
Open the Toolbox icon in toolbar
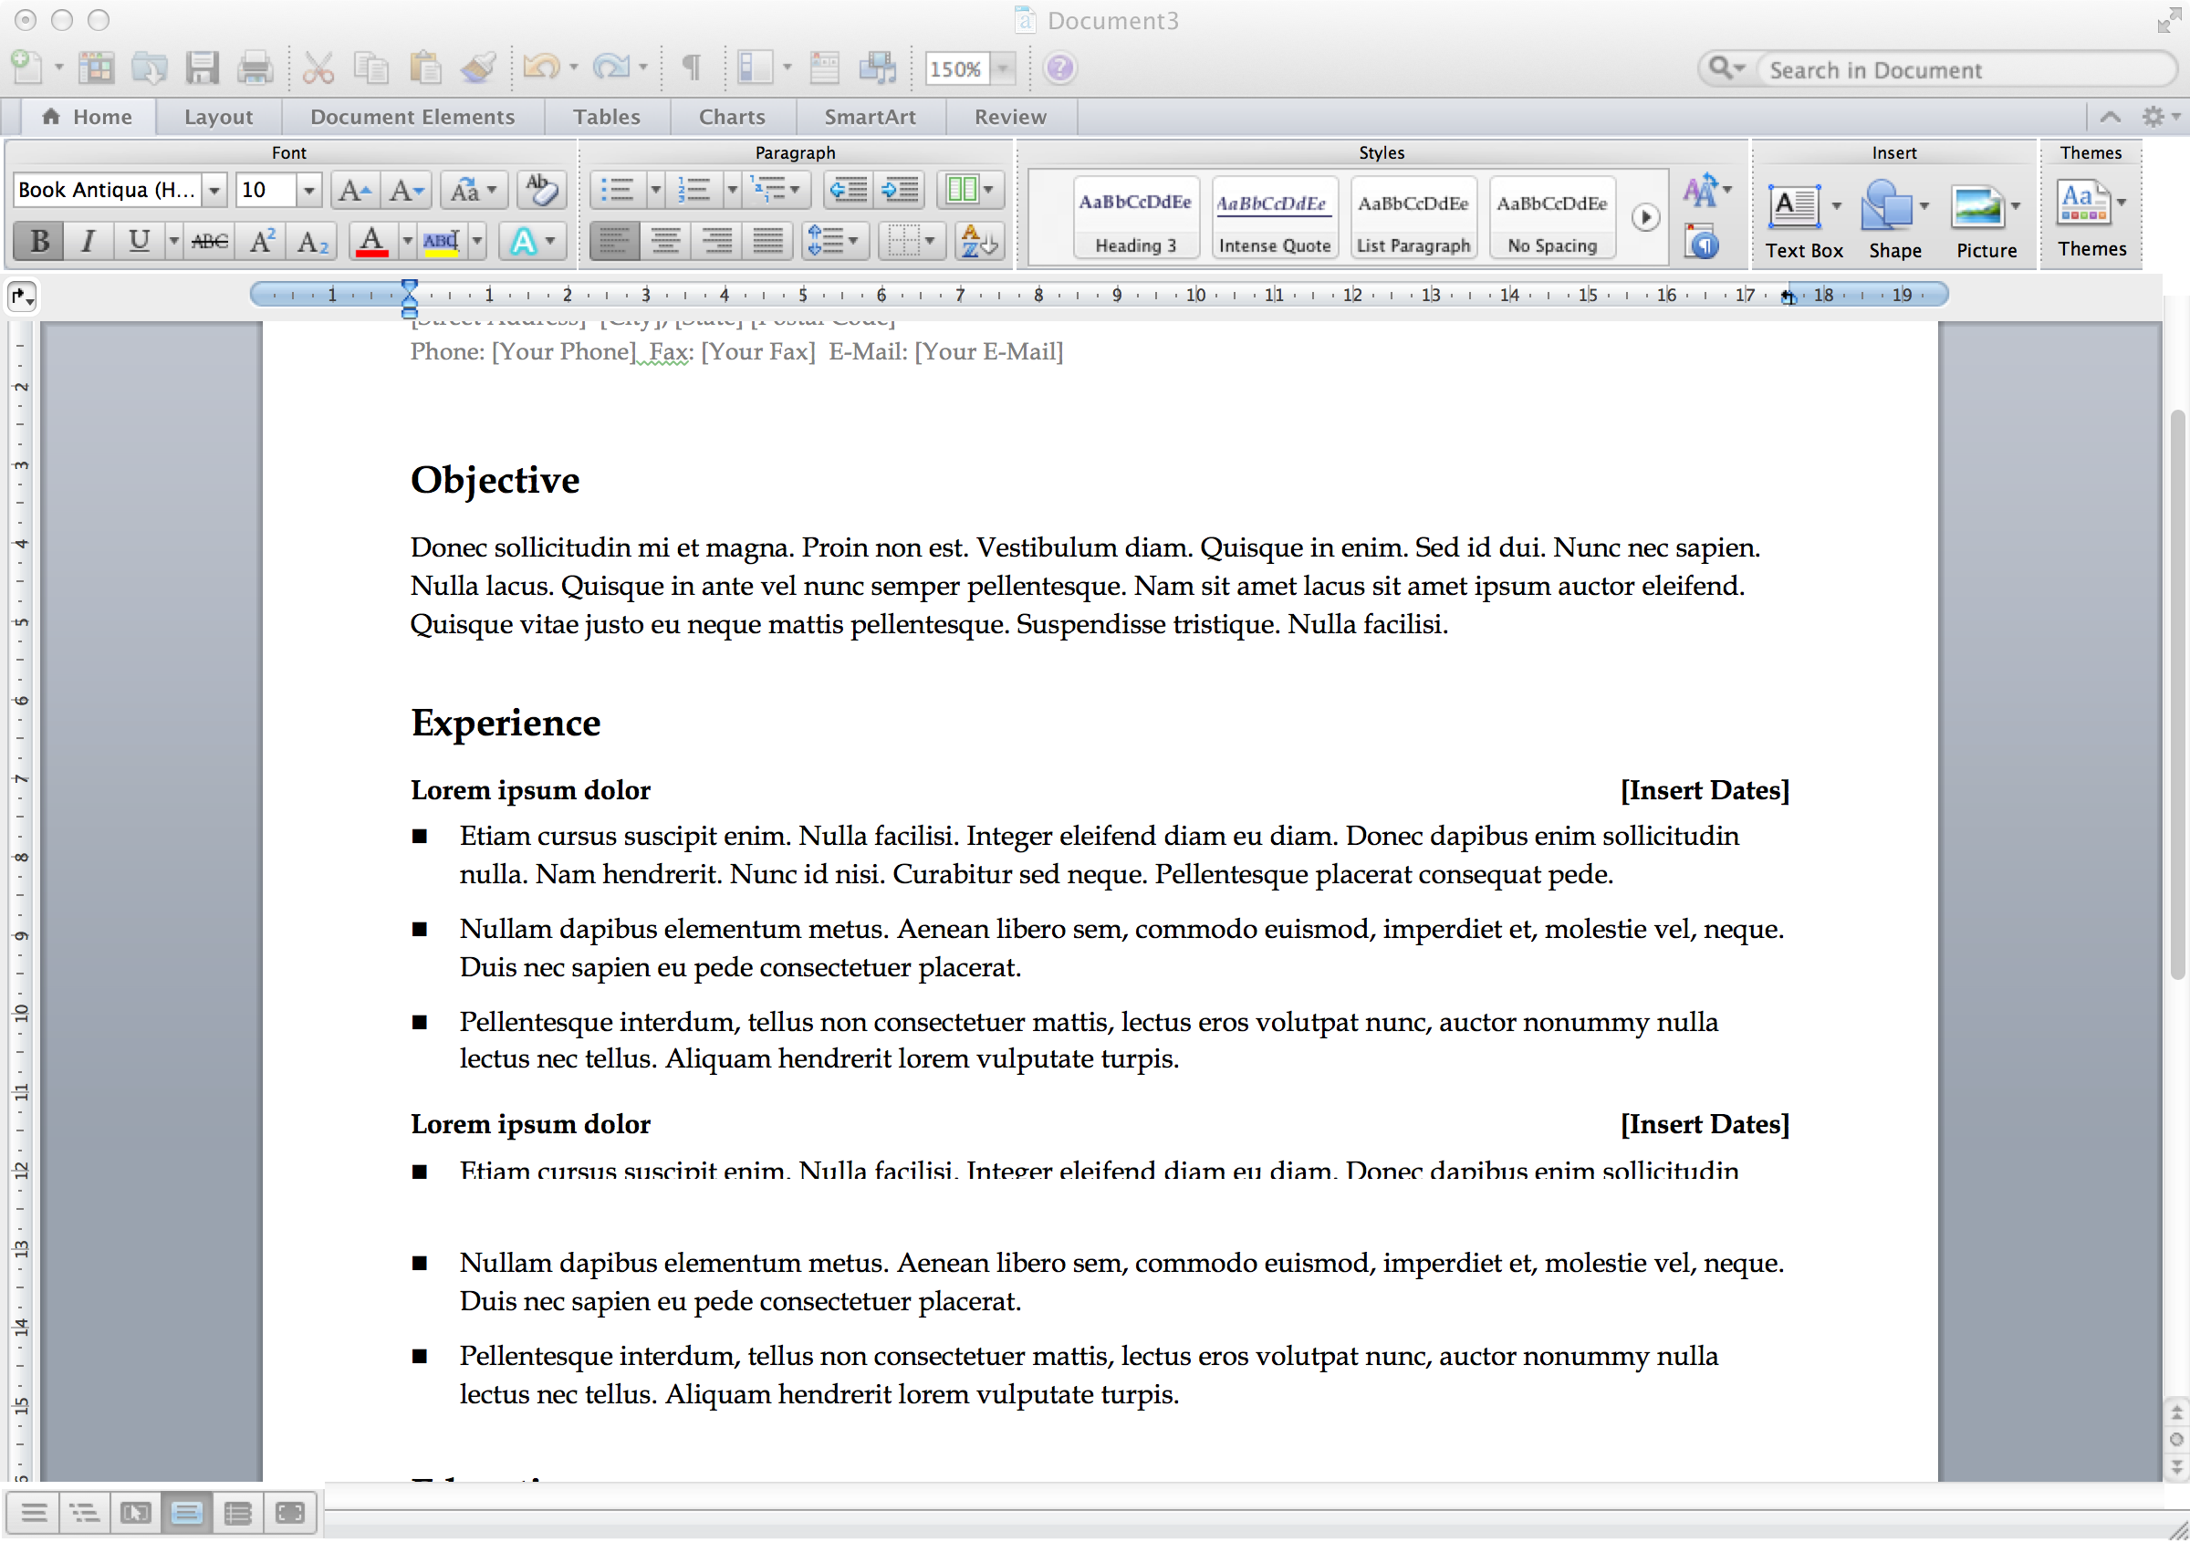click(824, 68)
